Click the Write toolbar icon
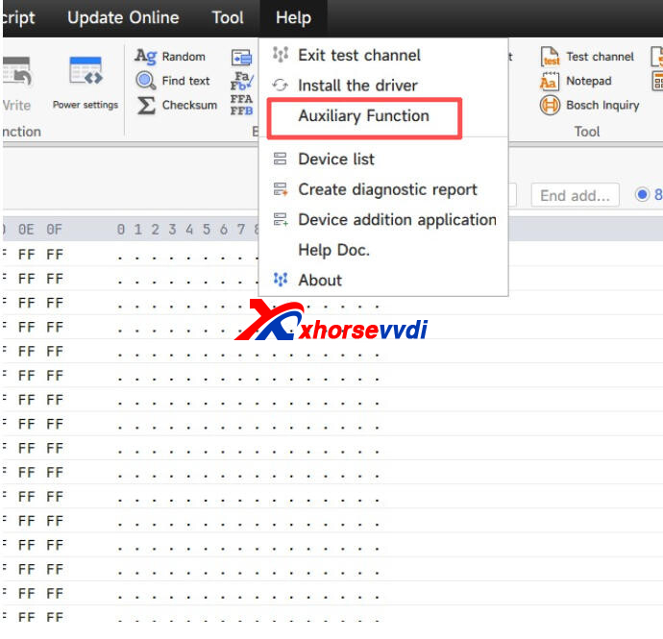Viewport: 663px width, 639px height. coord(17,72)
